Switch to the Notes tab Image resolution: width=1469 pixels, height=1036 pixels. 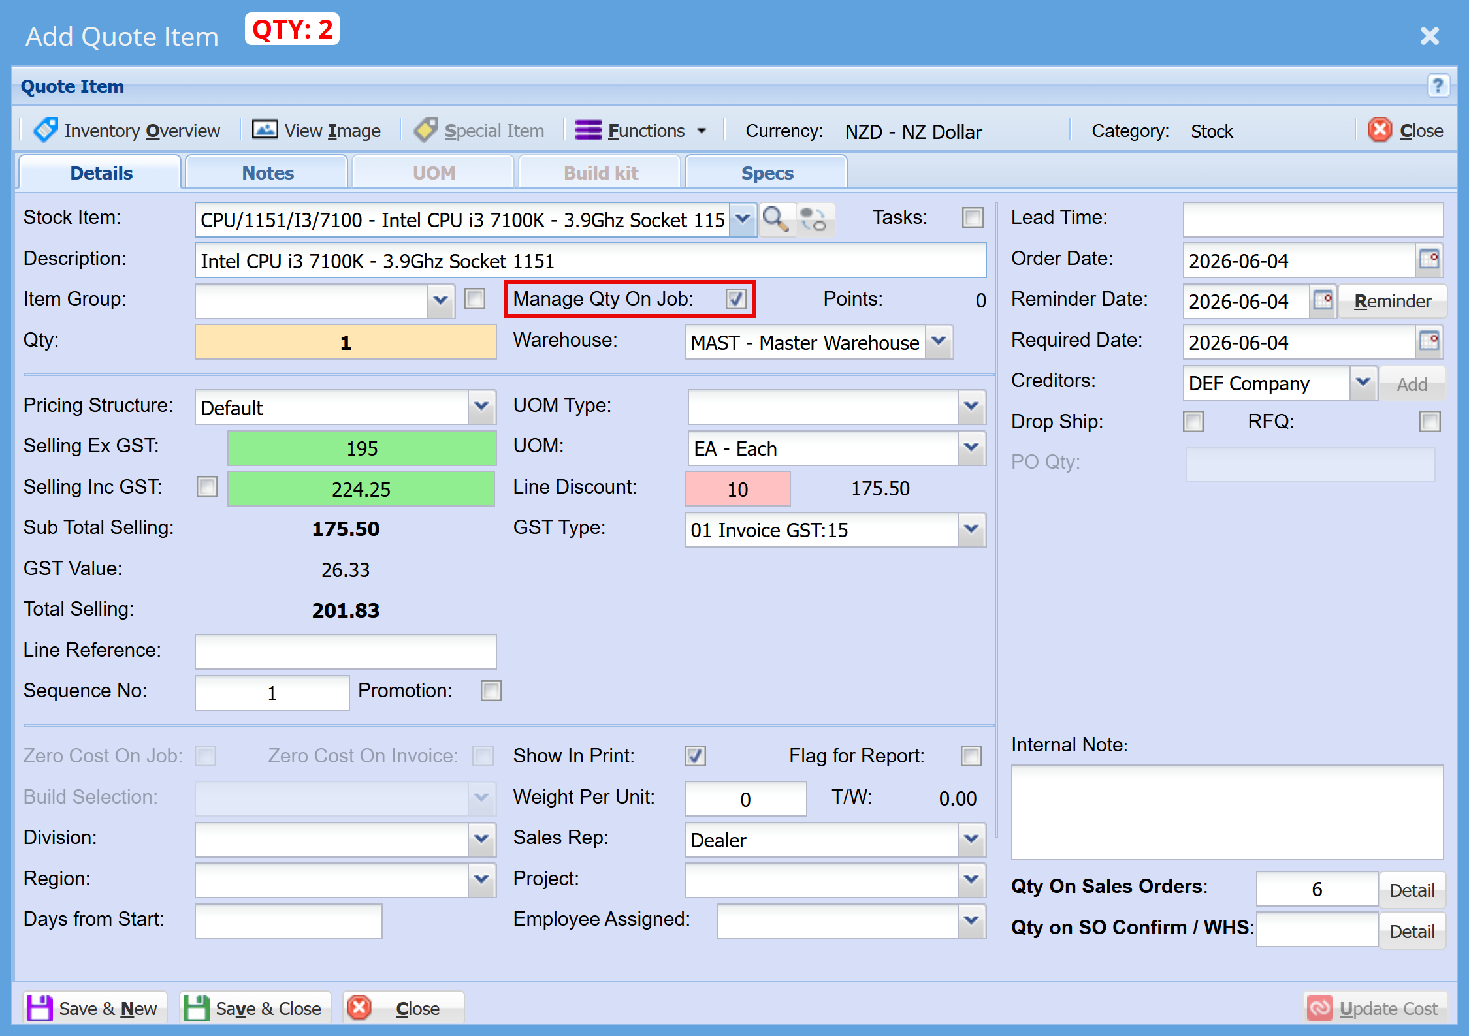267,173
